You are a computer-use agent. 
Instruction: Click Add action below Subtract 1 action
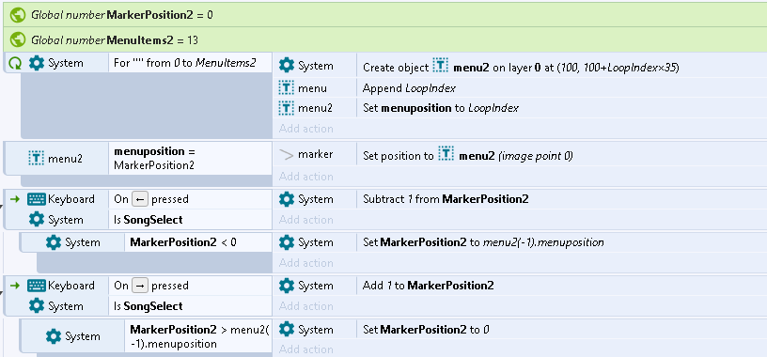306,220
